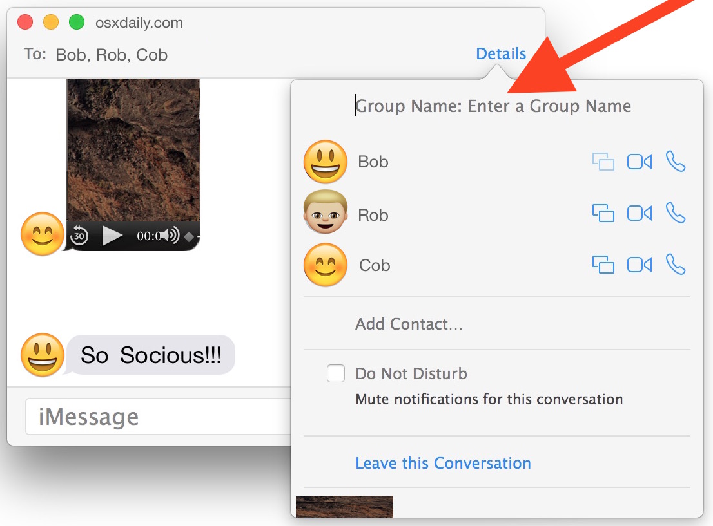This screenshot has width=713, height=526.
Task: Share screen with Bob
Action: [x=603, y=162]
